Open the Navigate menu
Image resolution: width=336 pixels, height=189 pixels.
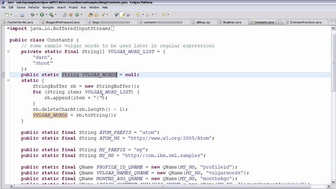(48, 7)
